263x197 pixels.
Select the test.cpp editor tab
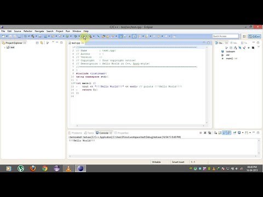(76, 43)
